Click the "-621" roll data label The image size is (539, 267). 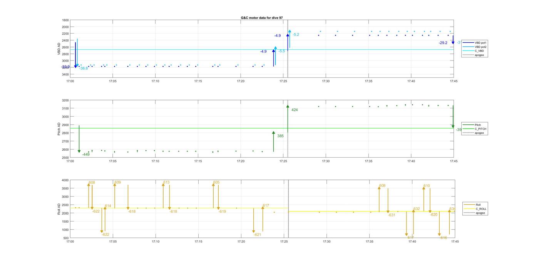[258, 235]
